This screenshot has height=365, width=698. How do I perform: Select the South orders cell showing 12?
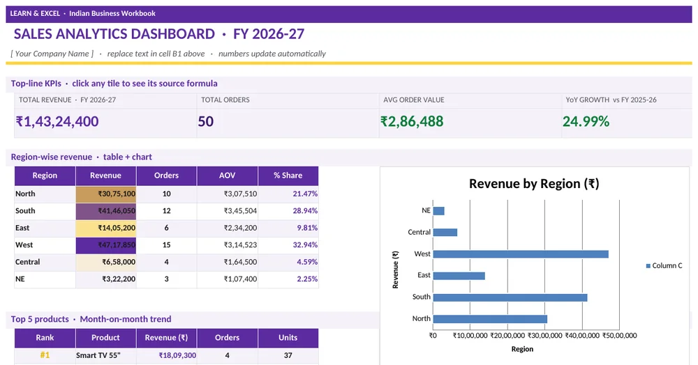click(x=167, y=211)
